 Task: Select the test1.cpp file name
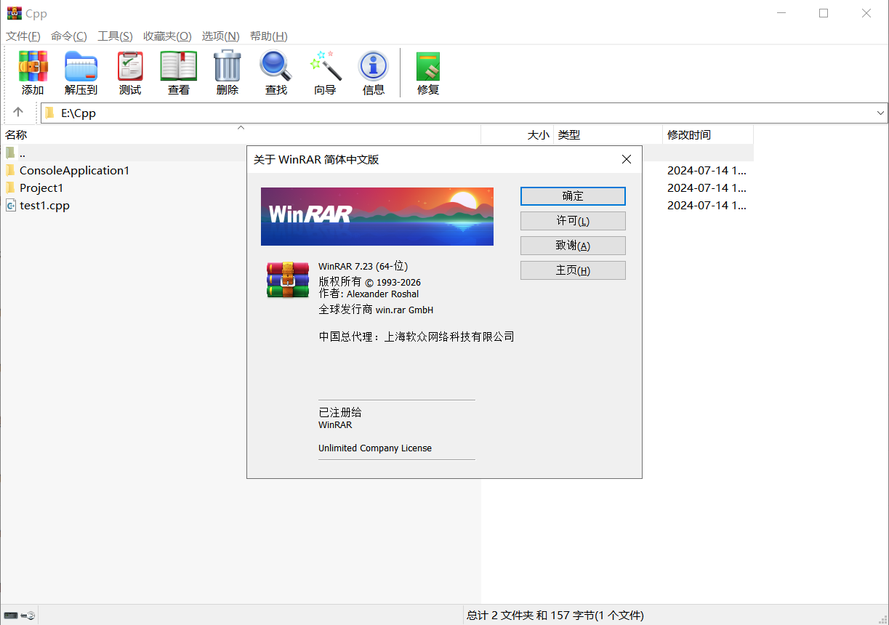(44, 205)
